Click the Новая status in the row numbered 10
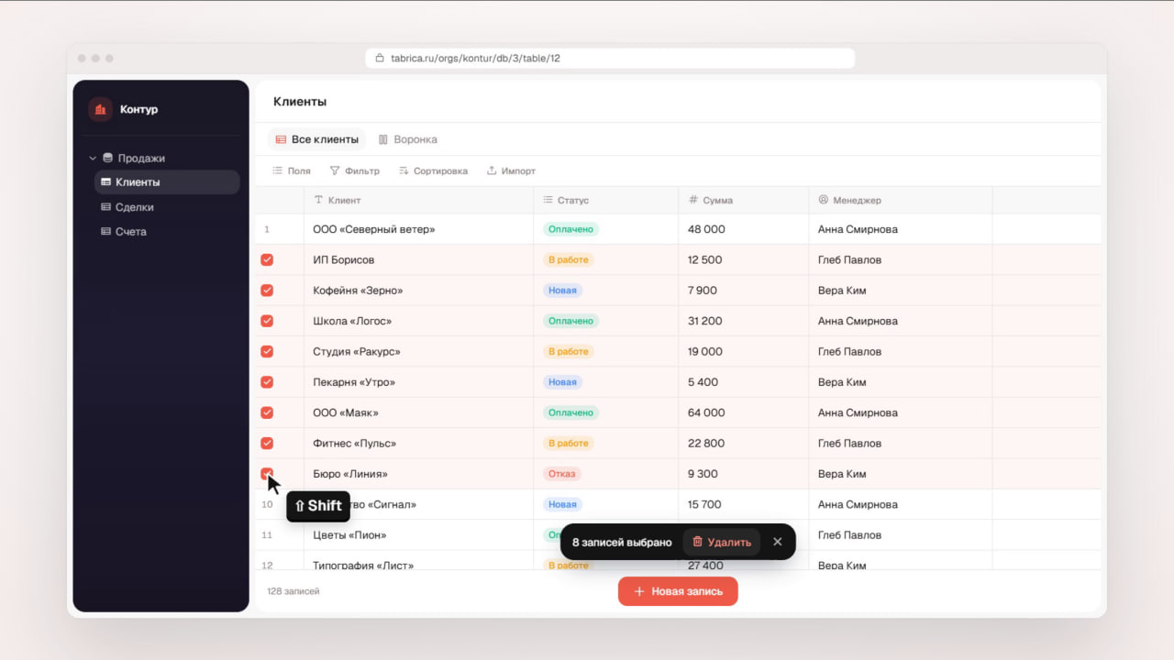Image resolution: width=1174 pixels, height=660 pixels. (x=562, y=504)
